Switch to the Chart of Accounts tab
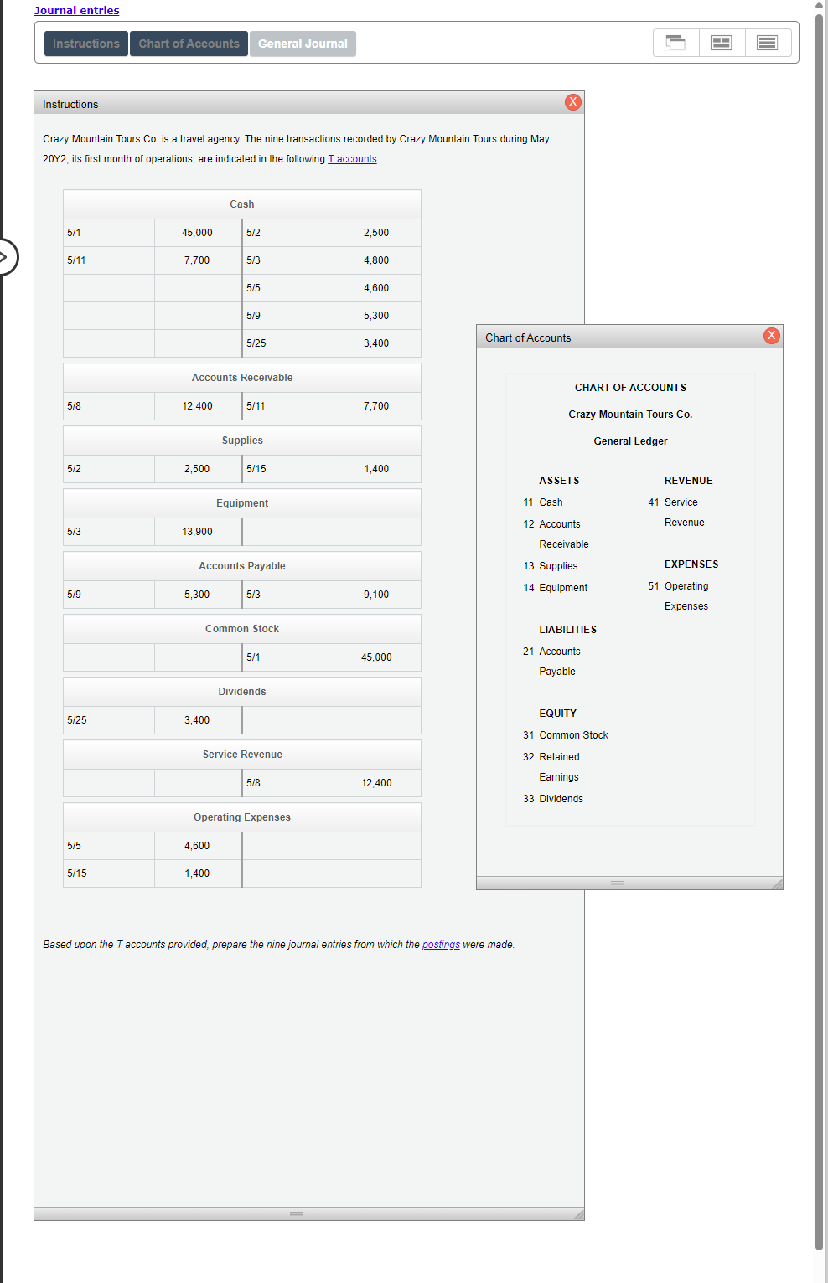828x1283 pixels. (x=189, y=43)
